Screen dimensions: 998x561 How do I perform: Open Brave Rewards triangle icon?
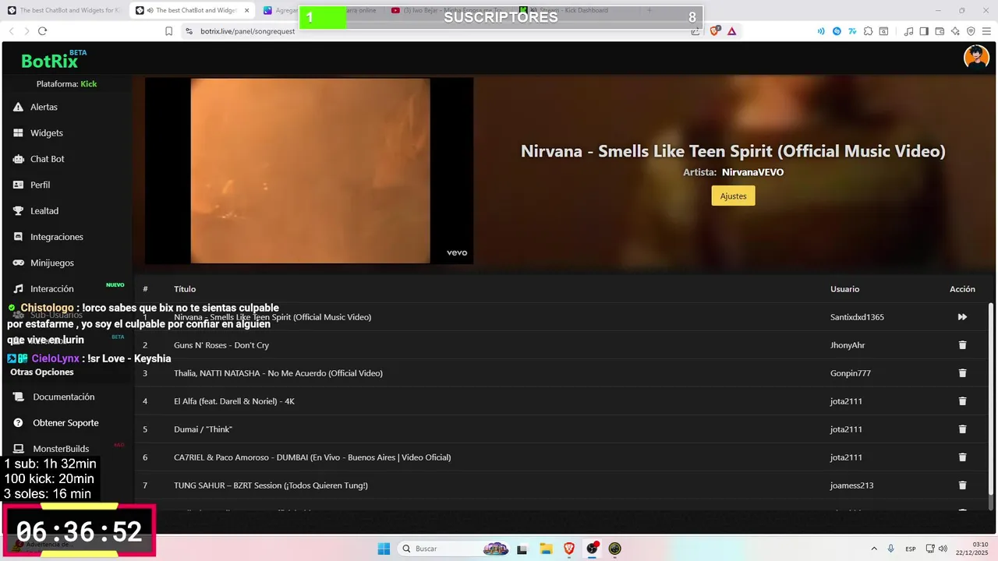point(731,31)
